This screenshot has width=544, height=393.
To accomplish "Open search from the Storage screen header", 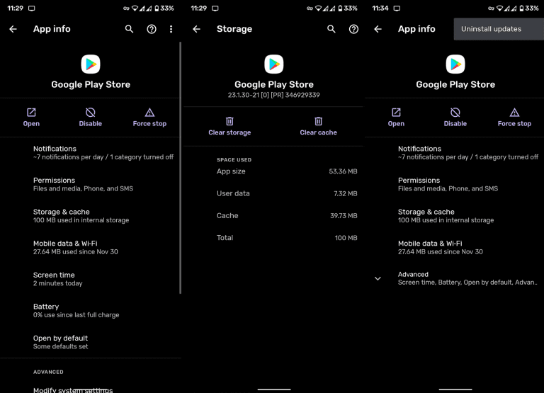I will click(331, 29).
